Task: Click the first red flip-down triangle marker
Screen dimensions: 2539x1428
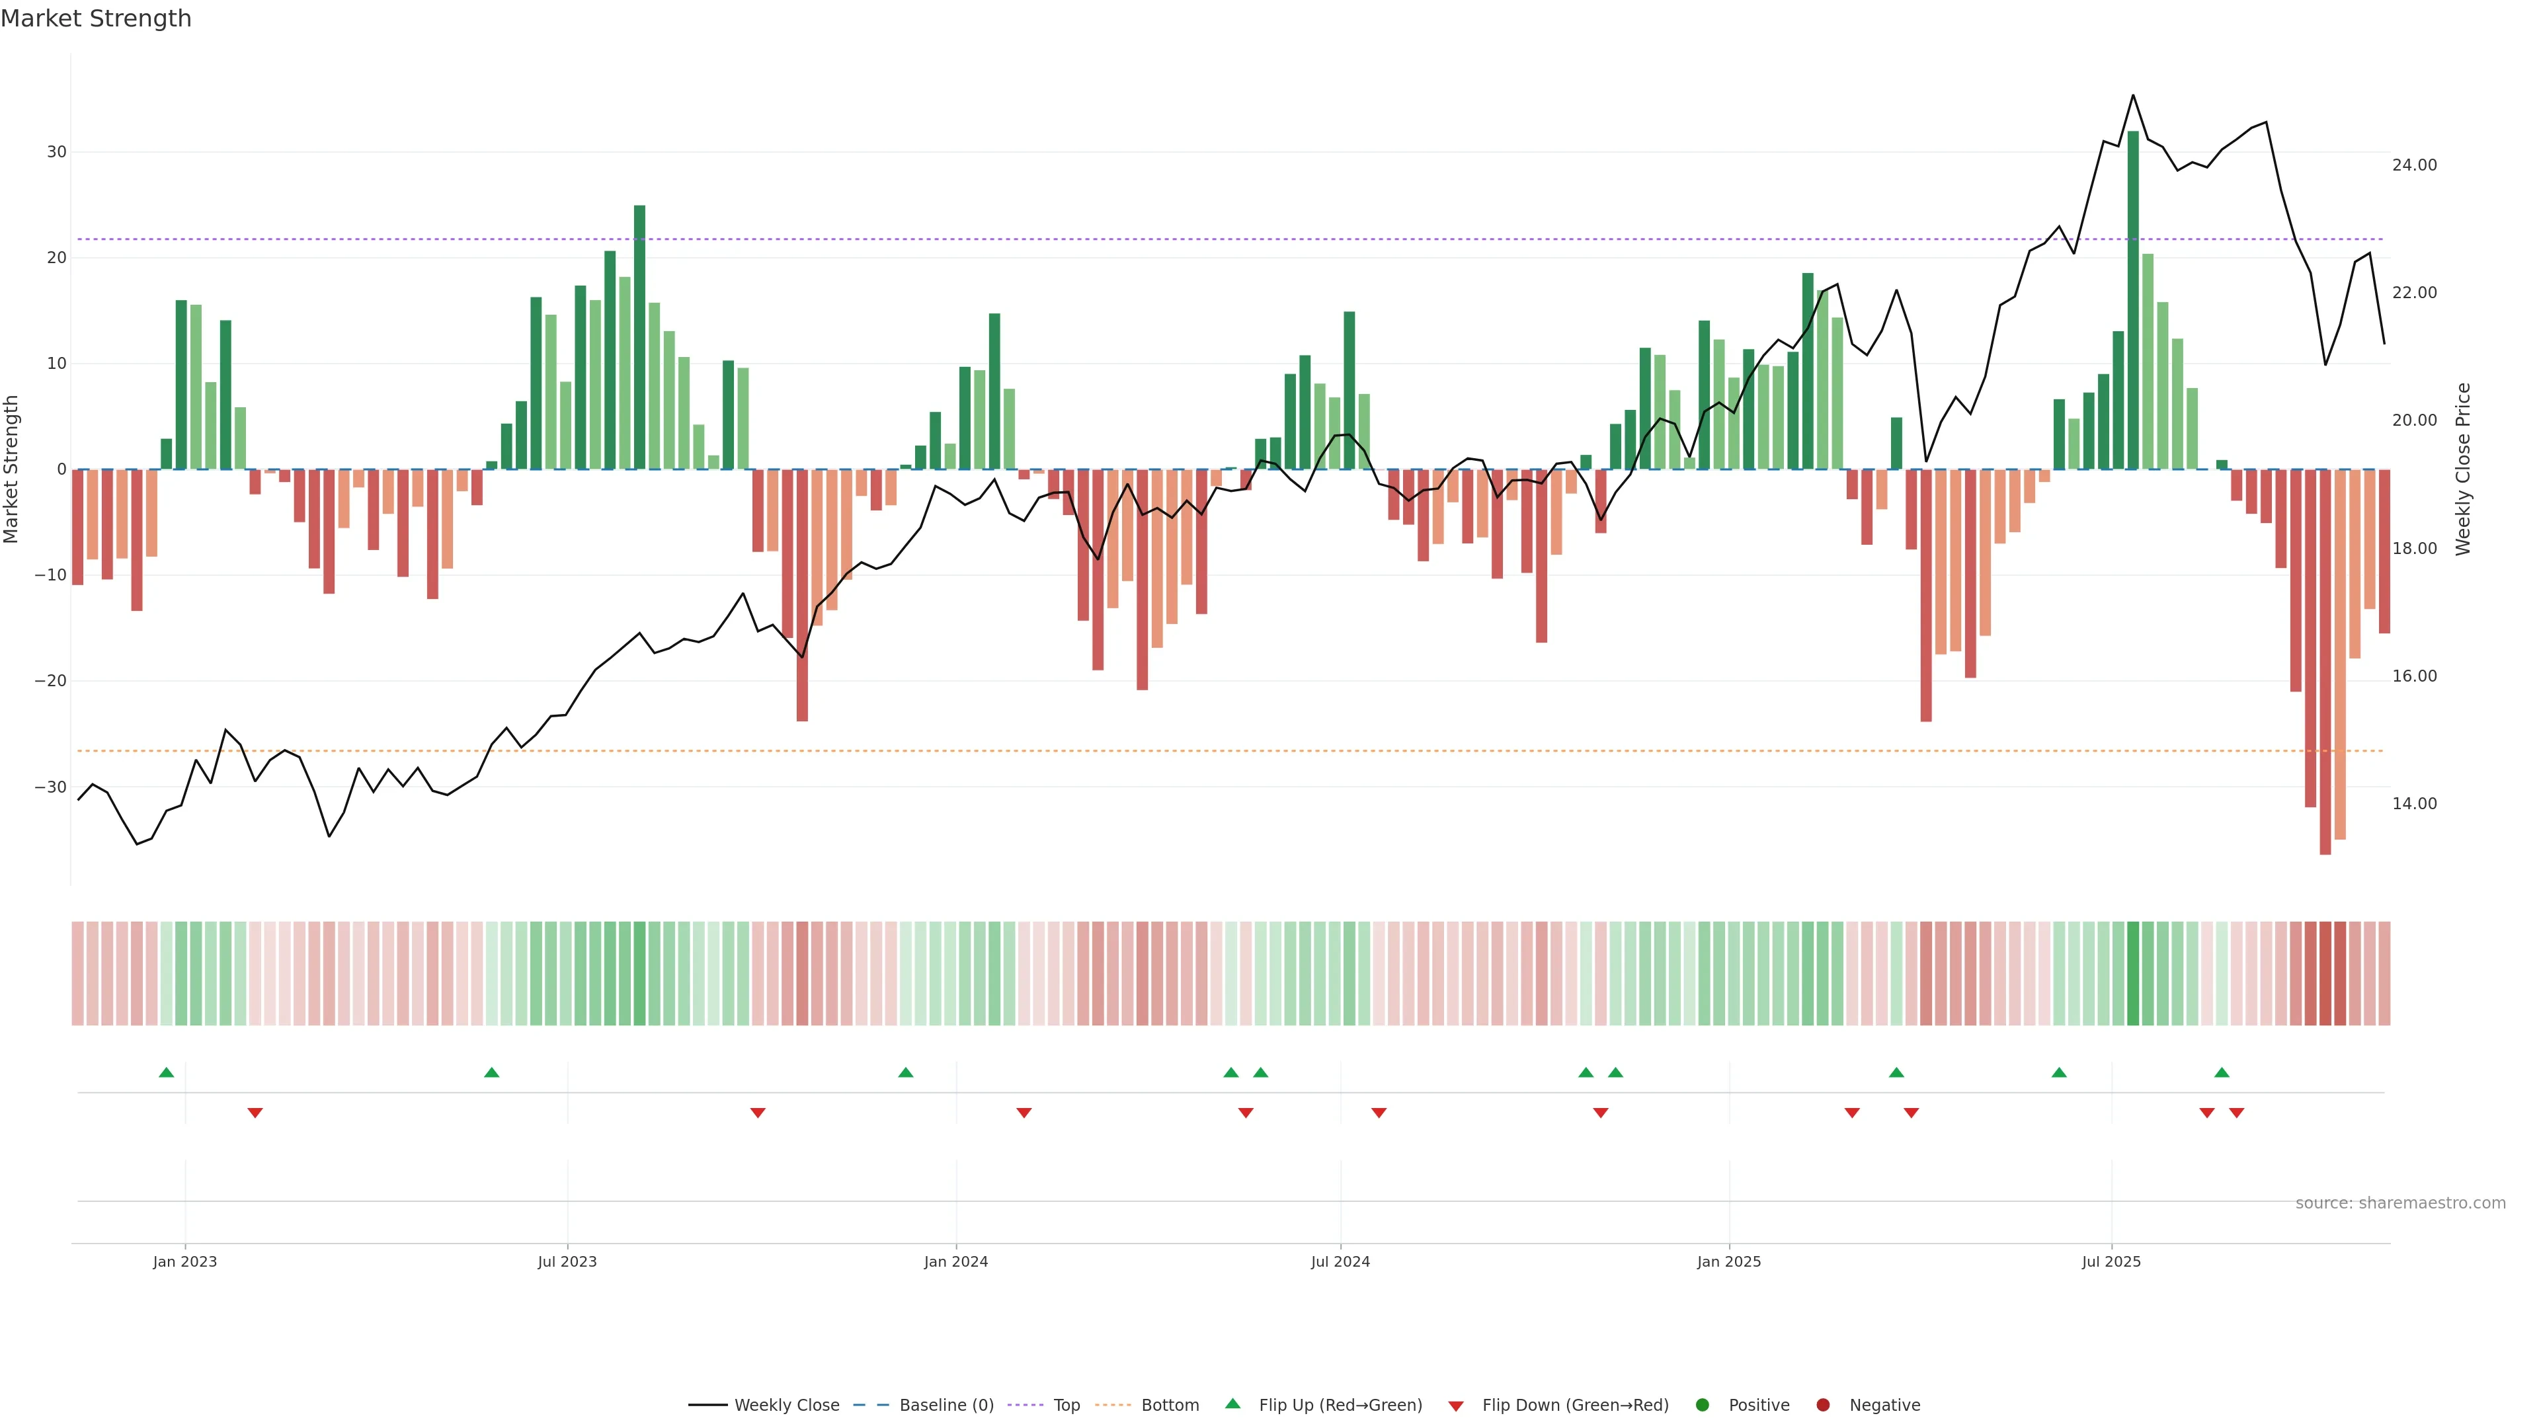Action: (x=255, y=1113)
